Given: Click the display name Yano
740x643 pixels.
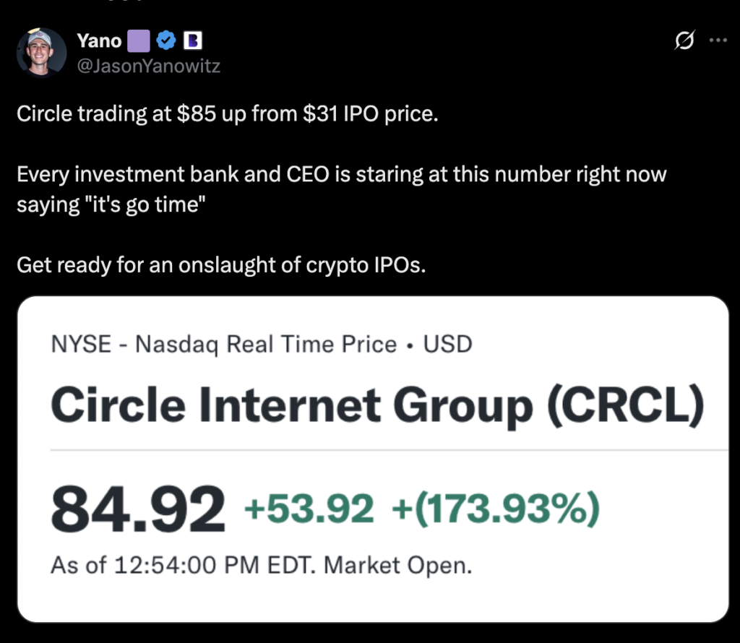Looking at the screenshot, I should click(99, 41).
